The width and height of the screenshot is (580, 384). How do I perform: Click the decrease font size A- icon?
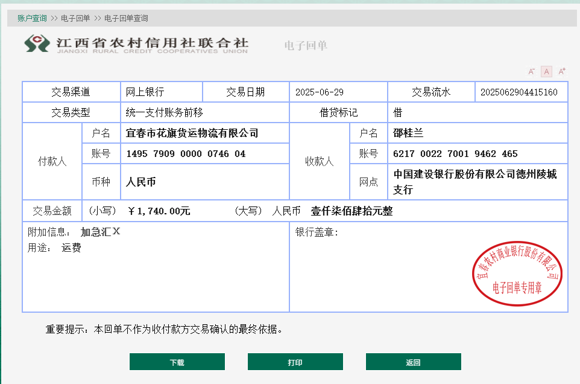pos(531,71)
